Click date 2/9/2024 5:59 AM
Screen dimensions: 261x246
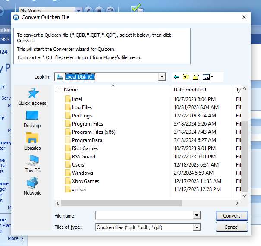pyautogui.click(x=193, y=173)
